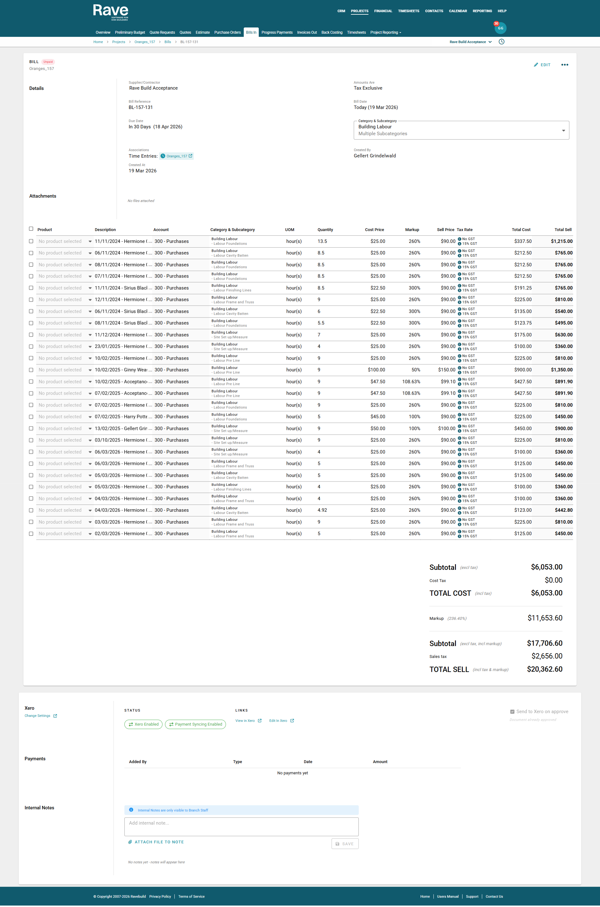Click the clock history icon

501,42
